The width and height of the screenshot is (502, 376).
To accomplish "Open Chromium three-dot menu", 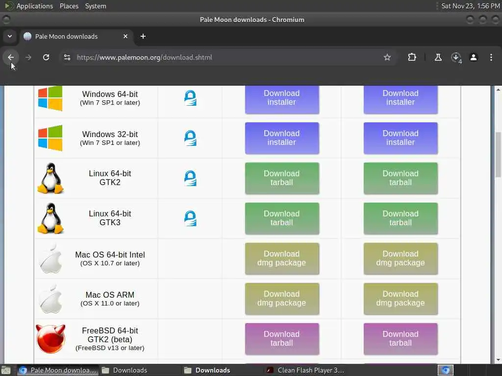I will pos(491,57).
